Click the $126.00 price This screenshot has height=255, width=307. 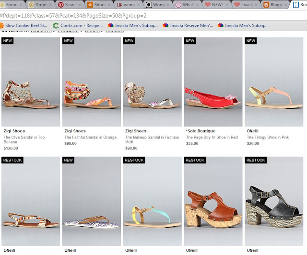point(11,148)
